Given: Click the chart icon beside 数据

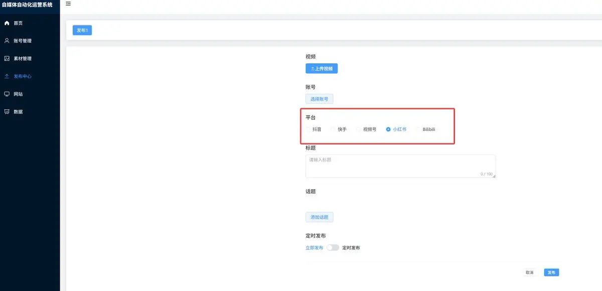Looking at the screenshot, I should tap(7, 111).
